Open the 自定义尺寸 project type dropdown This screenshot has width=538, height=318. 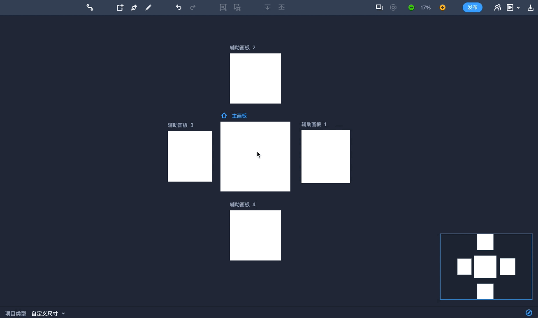48,313
